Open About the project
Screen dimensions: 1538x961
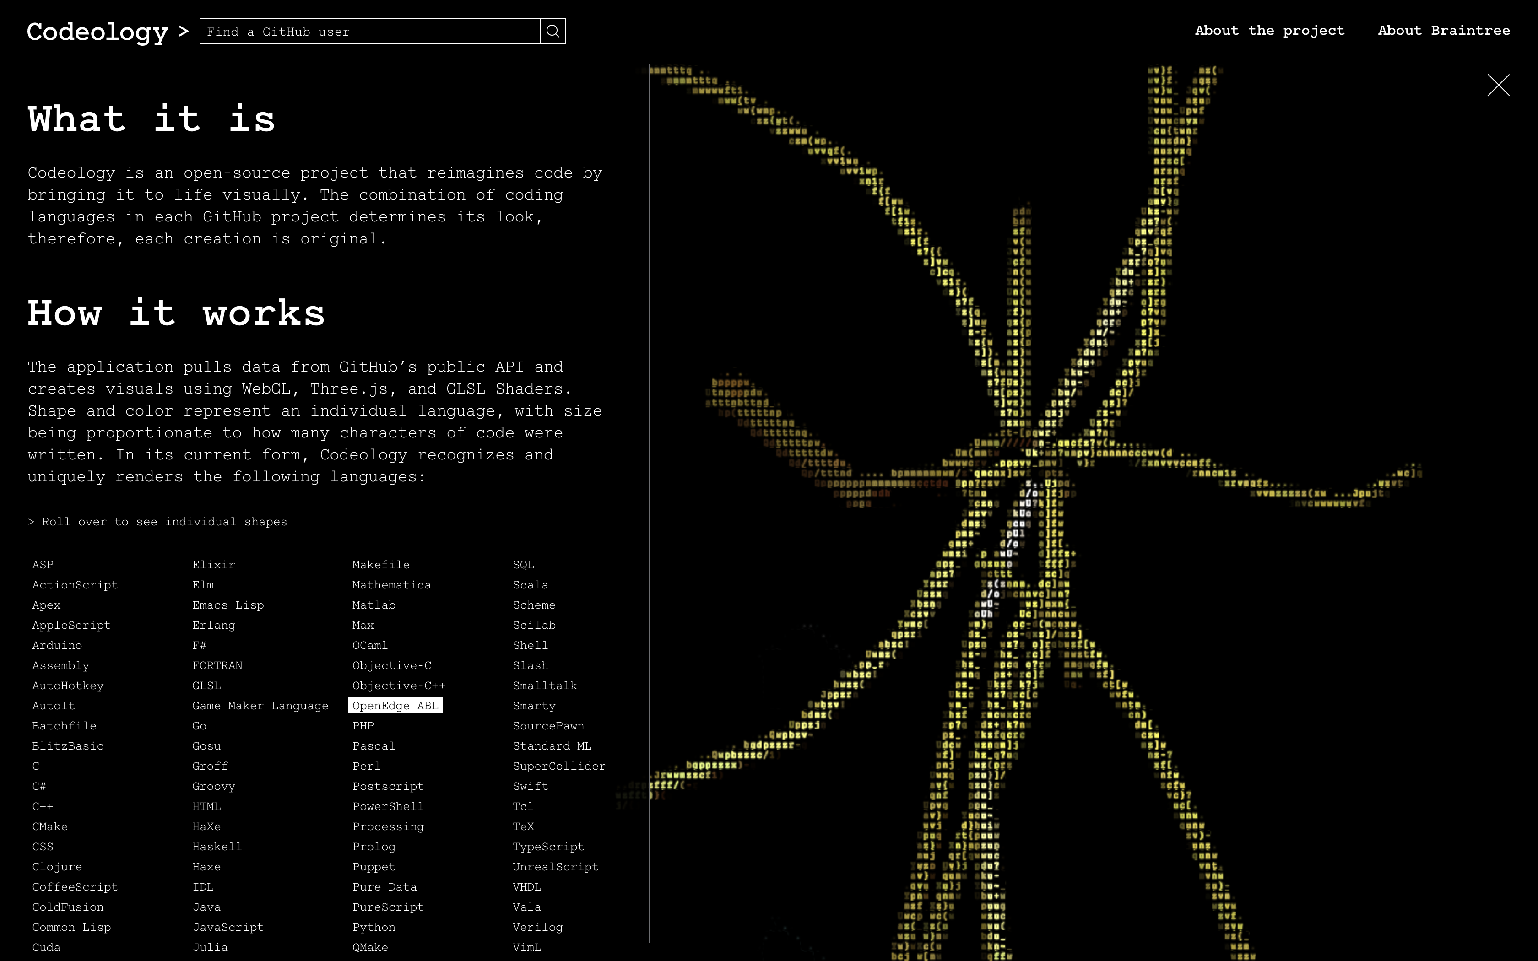1269,31
